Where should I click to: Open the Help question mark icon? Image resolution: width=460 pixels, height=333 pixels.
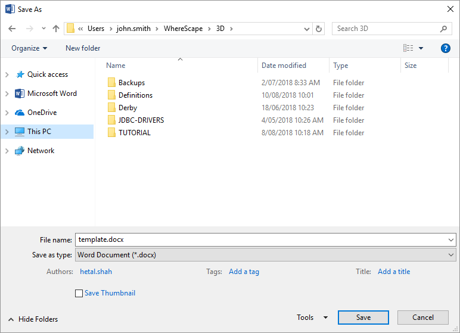(445, 48)
